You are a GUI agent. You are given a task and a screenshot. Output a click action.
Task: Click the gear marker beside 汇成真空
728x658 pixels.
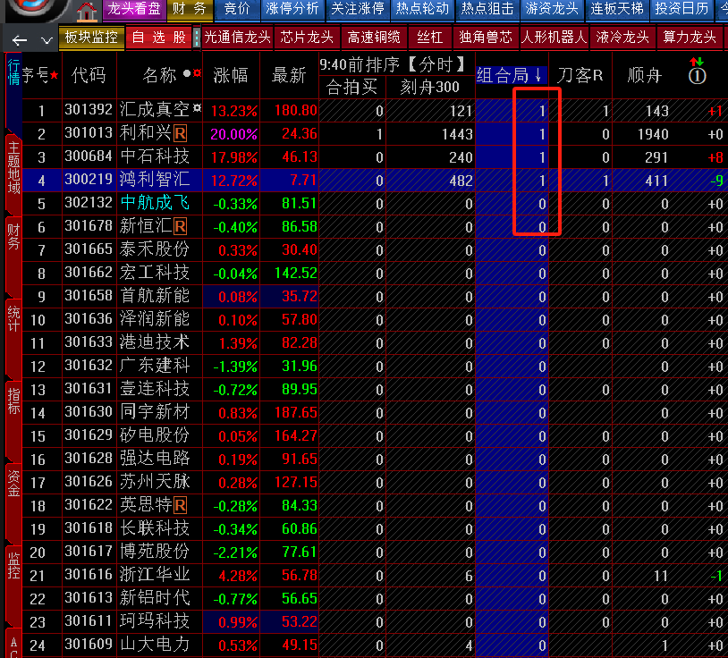[197, 109]
